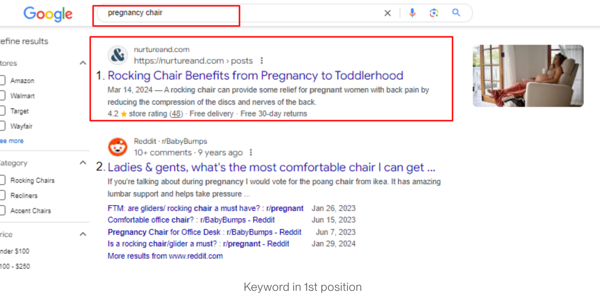Click inside the pregnancy chair search field
This screenshot has height=306, width=600.
click(239, 13)
